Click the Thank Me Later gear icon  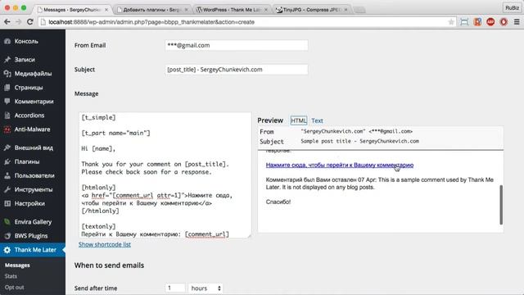7,250
